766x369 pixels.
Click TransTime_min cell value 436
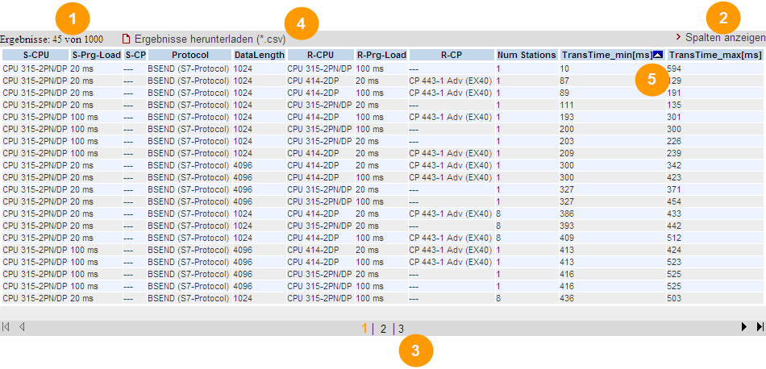[566, 298]
